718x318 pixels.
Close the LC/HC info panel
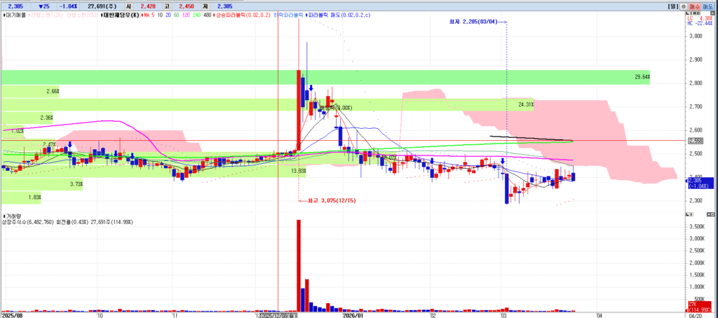coord(713,13)
